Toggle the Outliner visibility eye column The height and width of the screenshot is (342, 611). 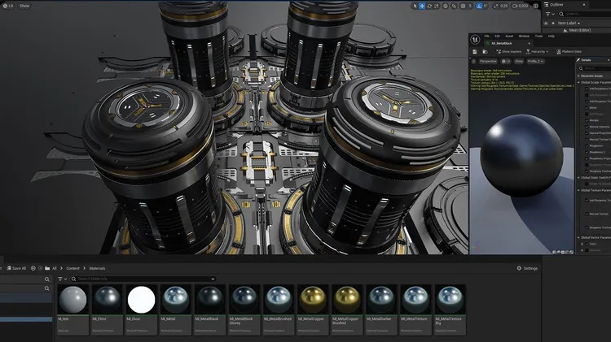point(546,24)
